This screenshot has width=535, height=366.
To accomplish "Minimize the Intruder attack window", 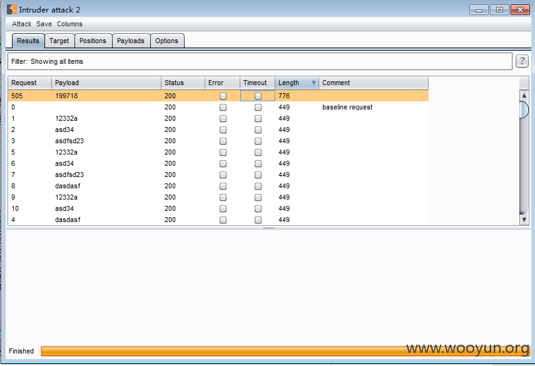I will pyautogui.click(x=479, y=10).
